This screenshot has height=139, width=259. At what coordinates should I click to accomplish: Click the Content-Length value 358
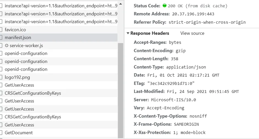click(174, 59)
